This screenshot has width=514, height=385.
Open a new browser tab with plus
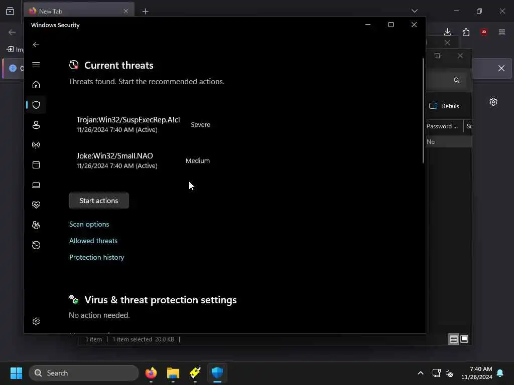146,12
